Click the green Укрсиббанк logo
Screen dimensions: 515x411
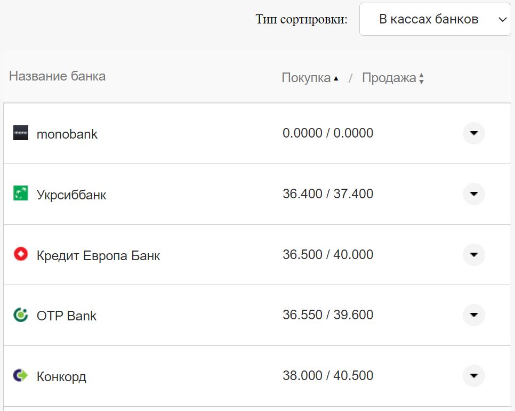[21, 194]
